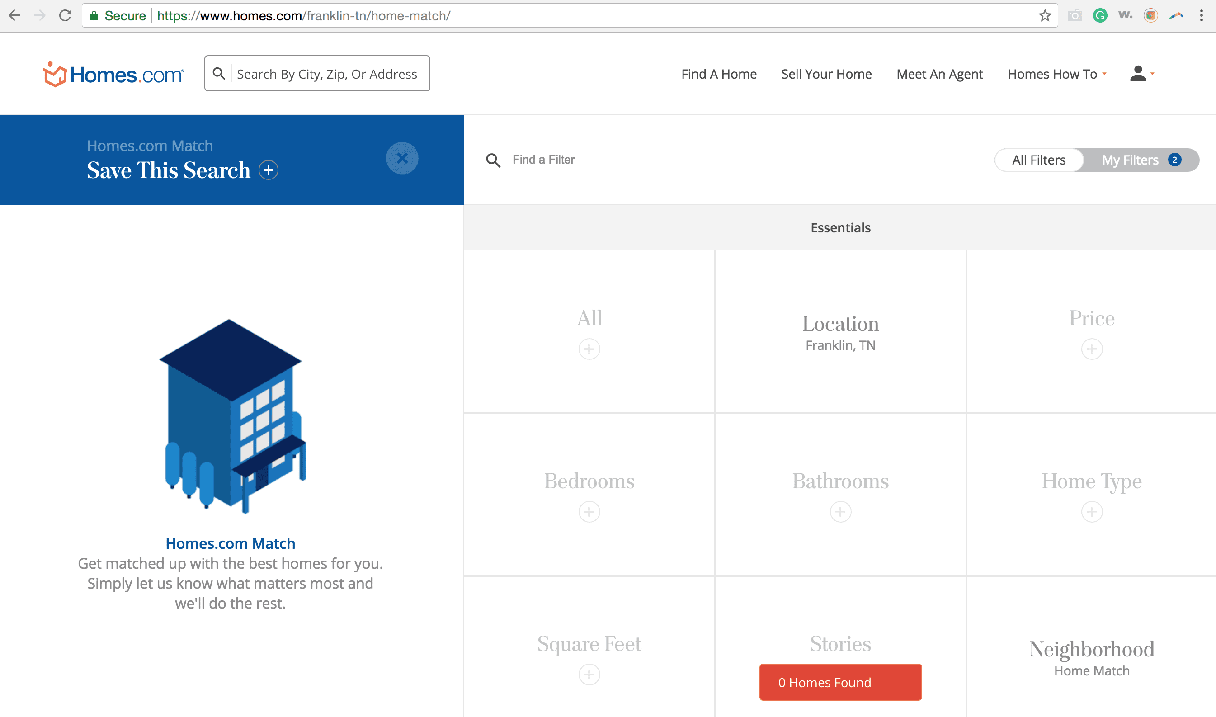The width and height of the screenshot is (1216, 717).
Task: Click Save This Search heading
Action: click(169, 170)
